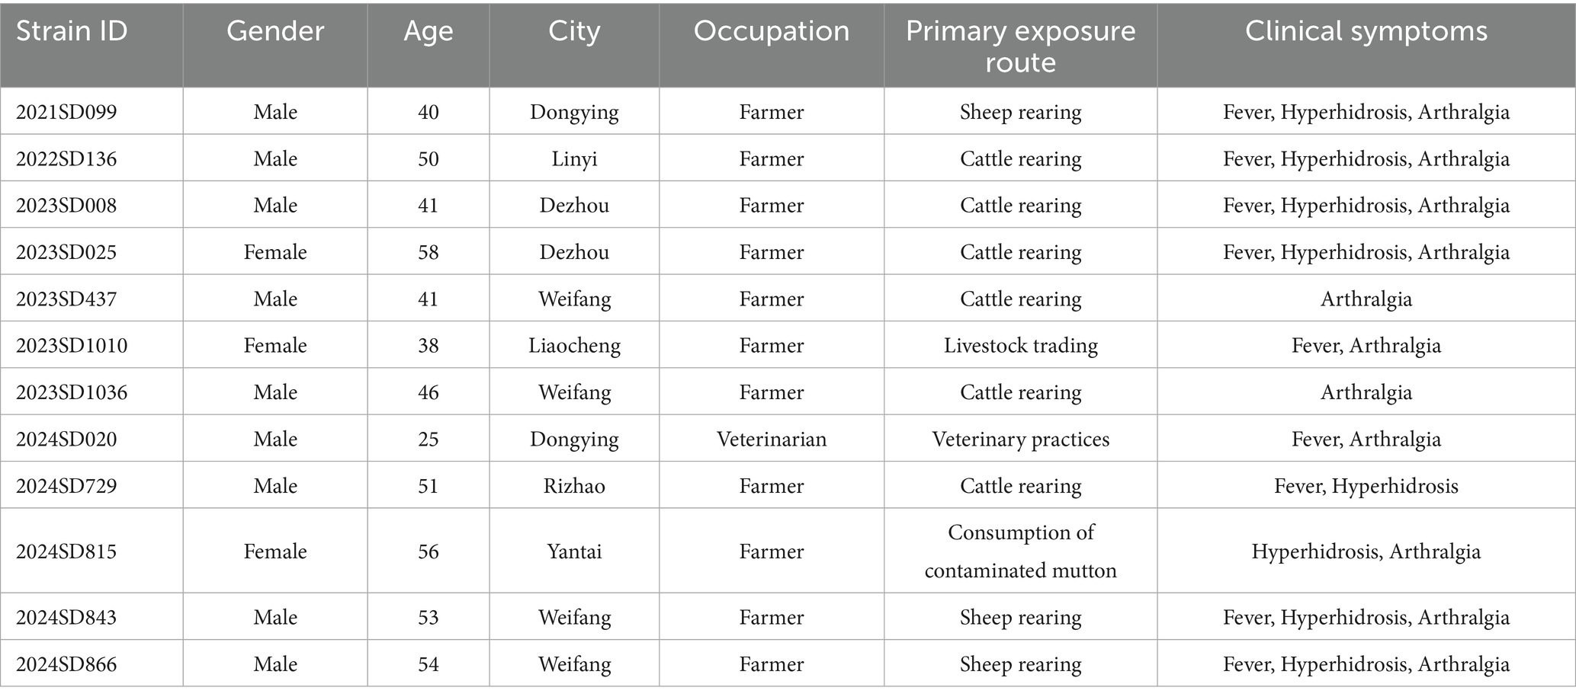
Task: Select the Linyi city cell
Action: tap(574, 158)
